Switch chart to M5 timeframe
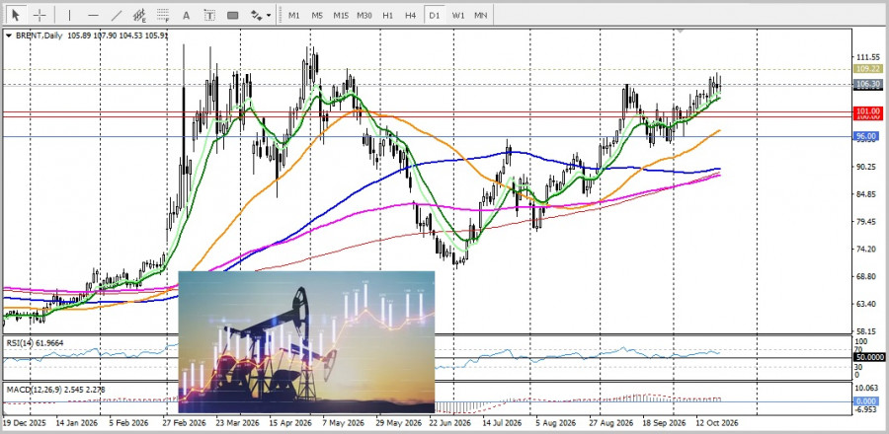The height and width of the screenshot is (434, 889). click(317, 16)
